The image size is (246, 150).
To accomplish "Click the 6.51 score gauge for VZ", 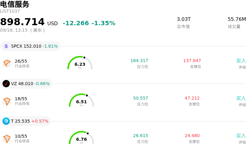I will click(x=81, y=100).
